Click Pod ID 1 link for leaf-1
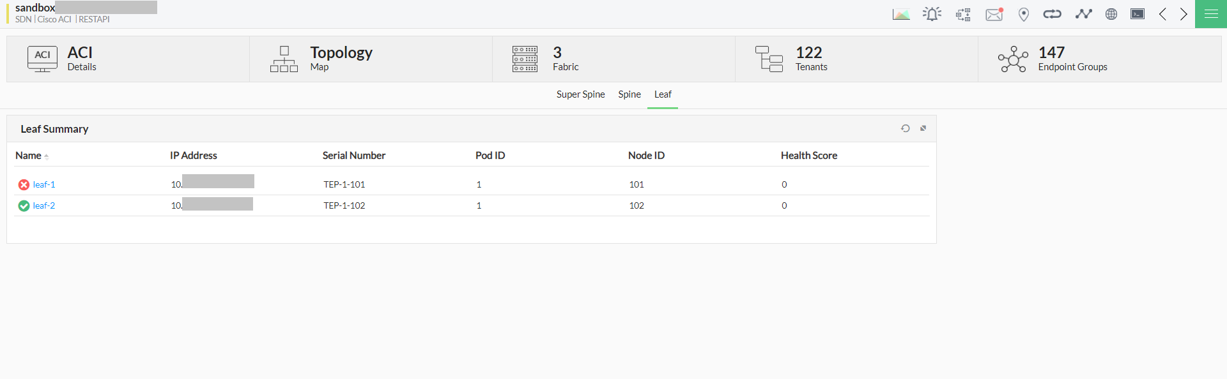Screen dimensions: 1227x379 click(x=479, y=184)
